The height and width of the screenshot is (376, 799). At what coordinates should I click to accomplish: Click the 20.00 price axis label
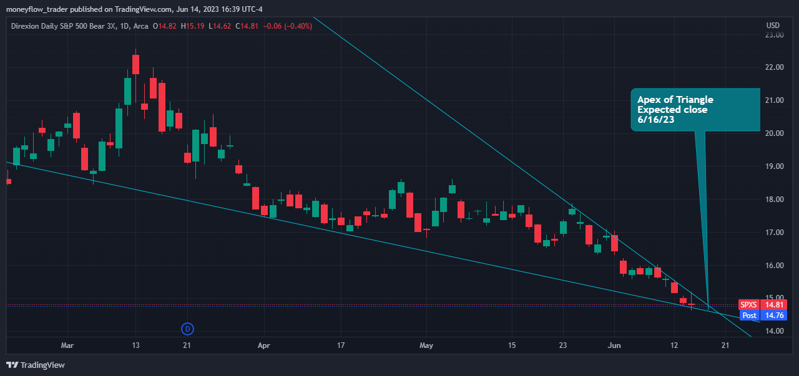click(775, 133)
